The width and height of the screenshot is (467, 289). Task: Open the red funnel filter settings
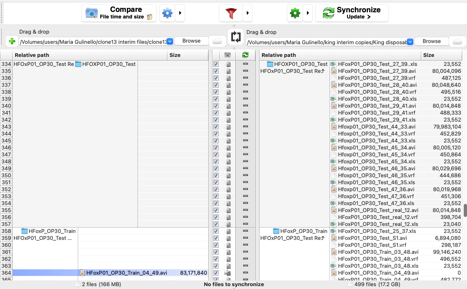point(231,13)
